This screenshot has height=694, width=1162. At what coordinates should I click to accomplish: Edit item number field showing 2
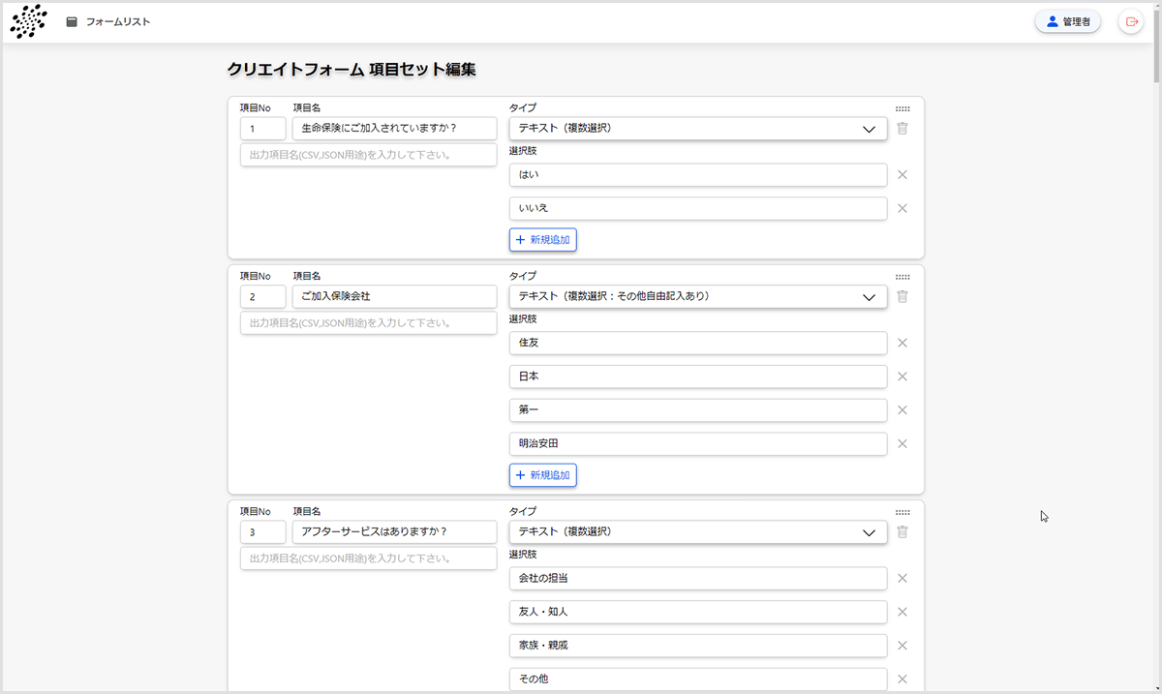tap(263, 296)
